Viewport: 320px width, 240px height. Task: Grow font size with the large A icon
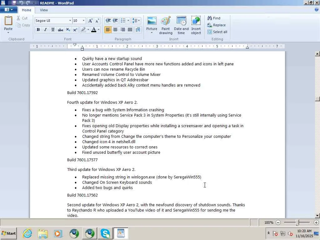[90, 21]
